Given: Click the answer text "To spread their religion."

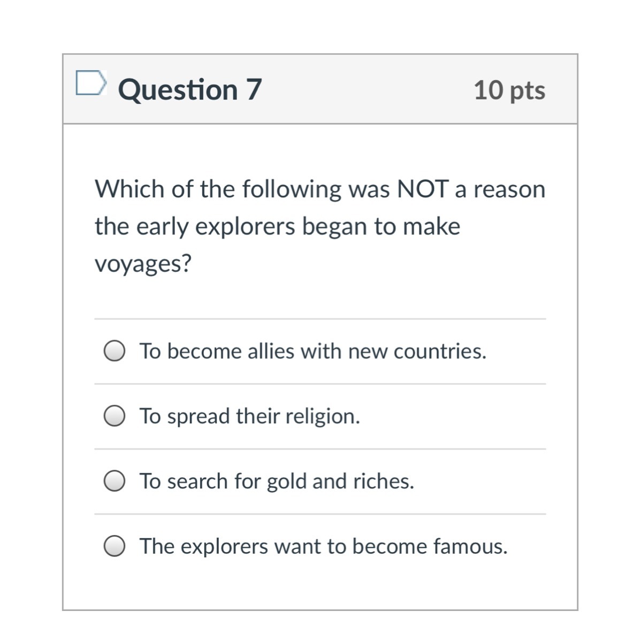Looking at the screenshot, I should (x=250, y=416).
